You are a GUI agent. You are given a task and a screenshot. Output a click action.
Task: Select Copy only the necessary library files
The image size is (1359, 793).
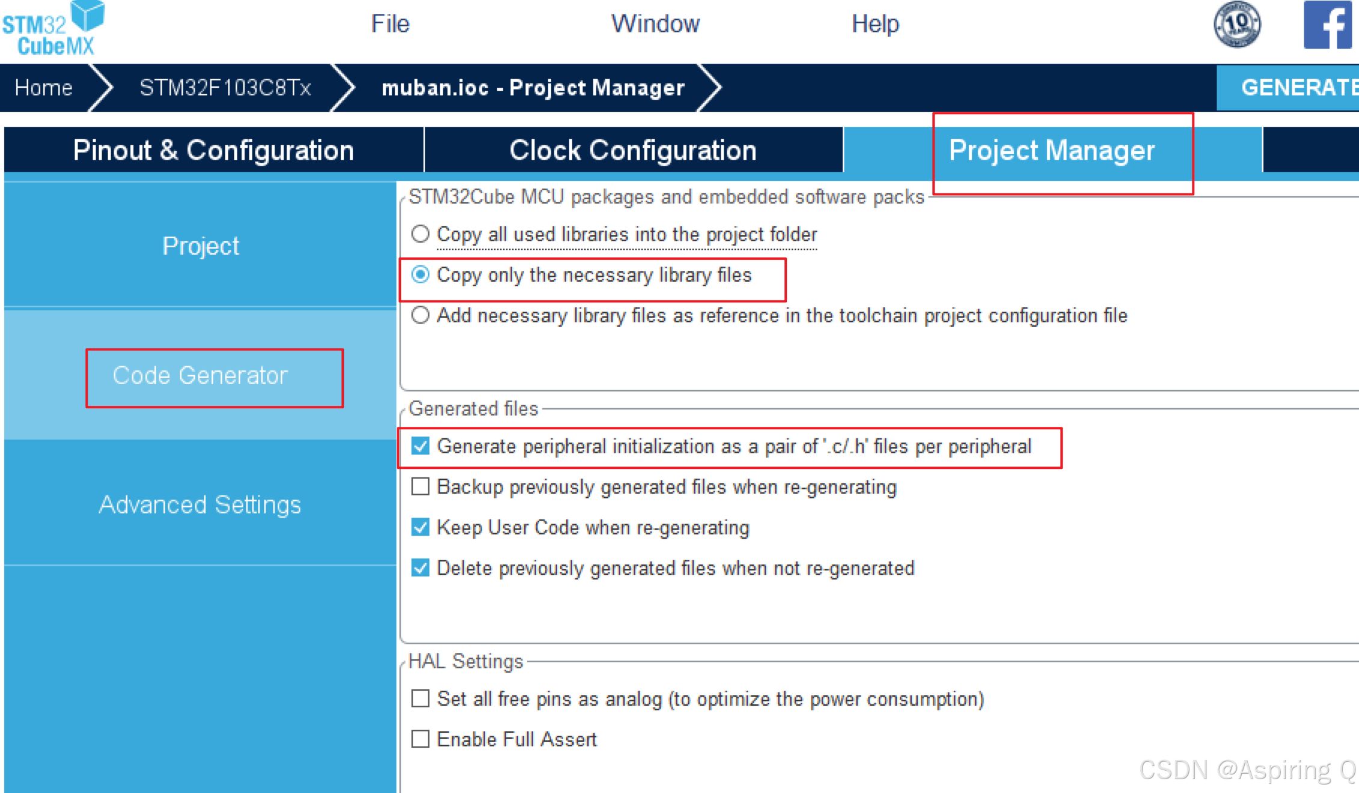click(420, 275)
